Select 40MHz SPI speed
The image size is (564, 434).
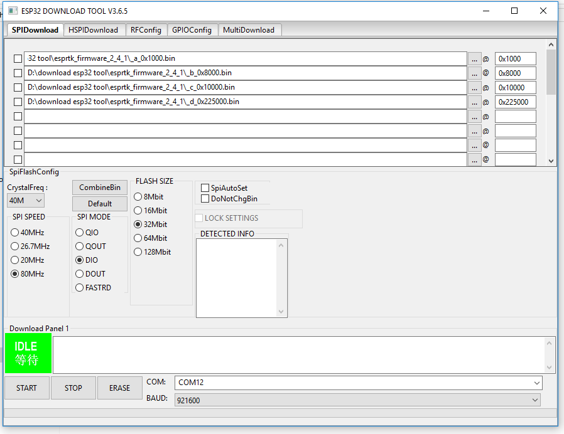pyautogui.click(x=15, y=233)
